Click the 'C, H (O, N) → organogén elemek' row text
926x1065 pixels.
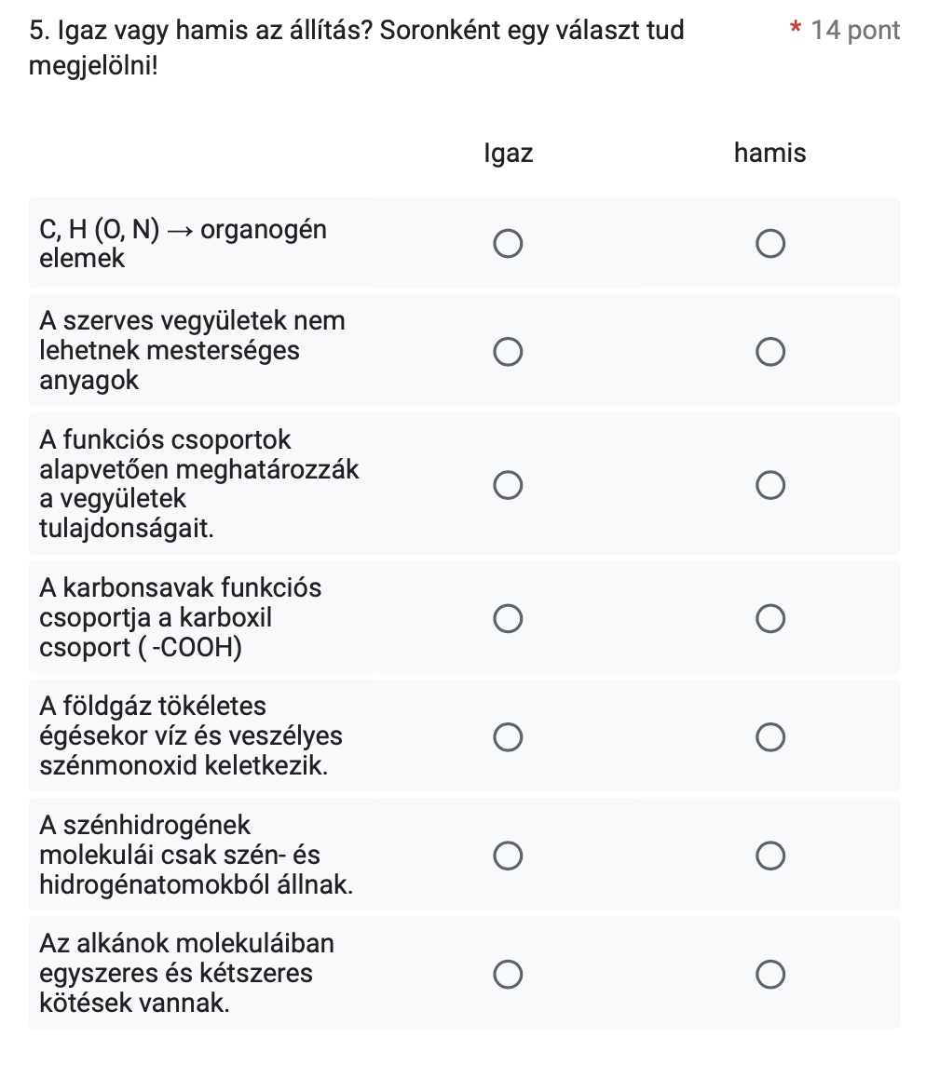click(x=183, y=244)
